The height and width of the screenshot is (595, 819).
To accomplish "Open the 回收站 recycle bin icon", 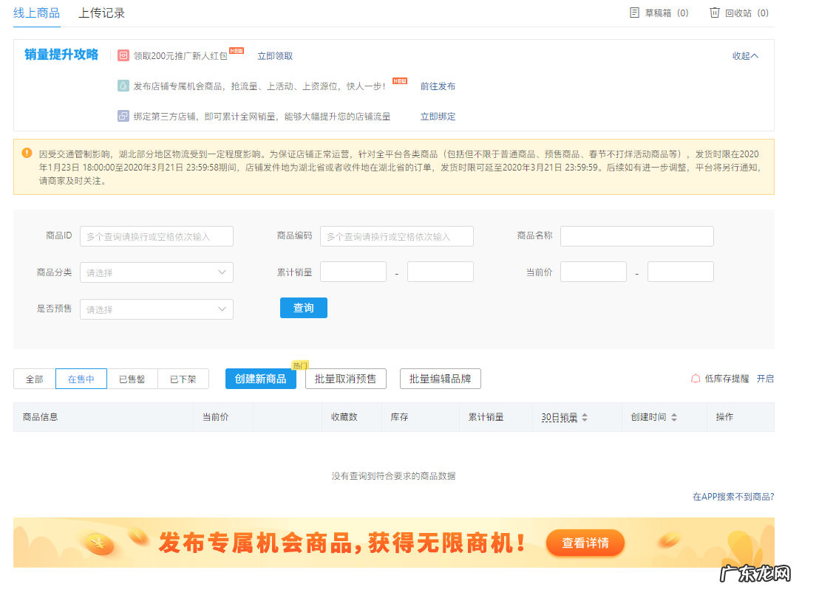I will (x=714, y=13).
